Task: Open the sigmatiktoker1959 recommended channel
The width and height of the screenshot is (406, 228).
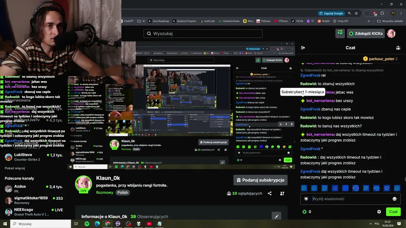Action: [x=34, y=200]
